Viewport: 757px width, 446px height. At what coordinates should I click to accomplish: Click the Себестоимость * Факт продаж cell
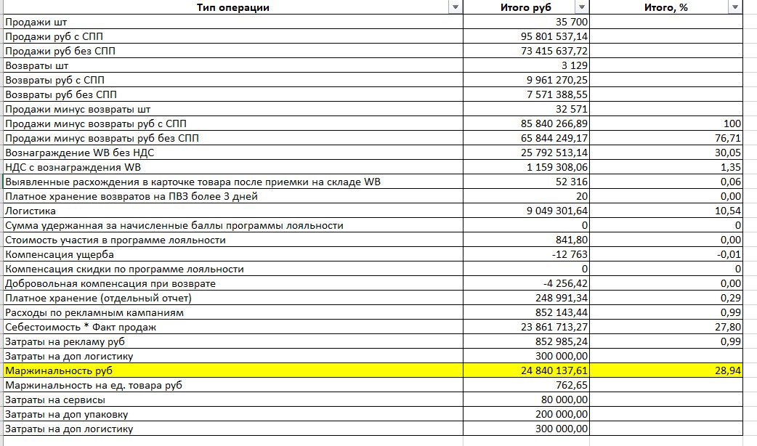tap(233, 327)
